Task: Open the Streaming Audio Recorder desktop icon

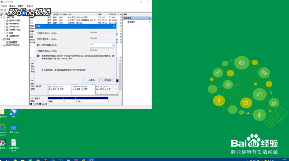Action: [2, 130]
